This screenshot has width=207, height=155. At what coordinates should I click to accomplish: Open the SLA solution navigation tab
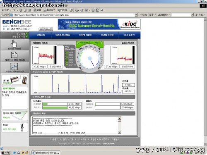click(x=129, y=35)
